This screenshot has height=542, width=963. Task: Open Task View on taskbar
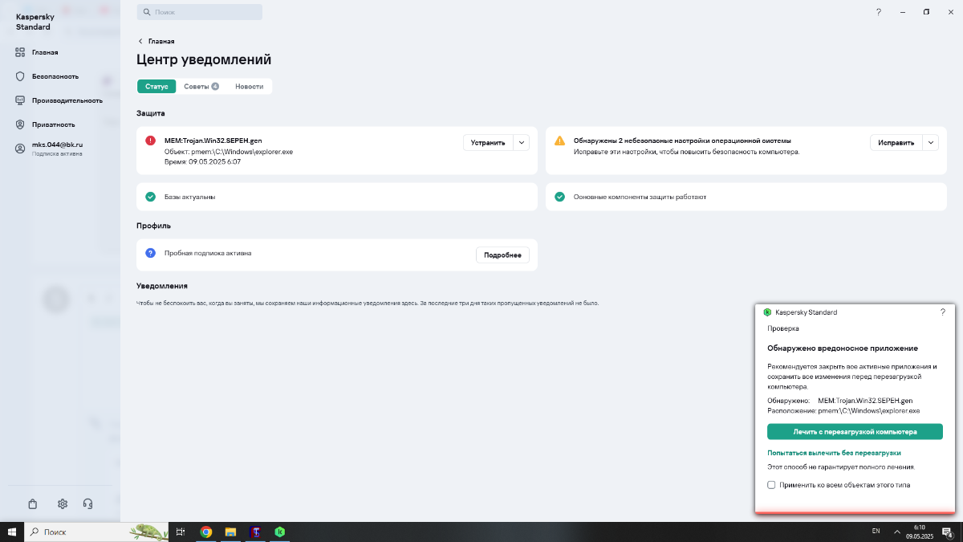coord(181,532)
